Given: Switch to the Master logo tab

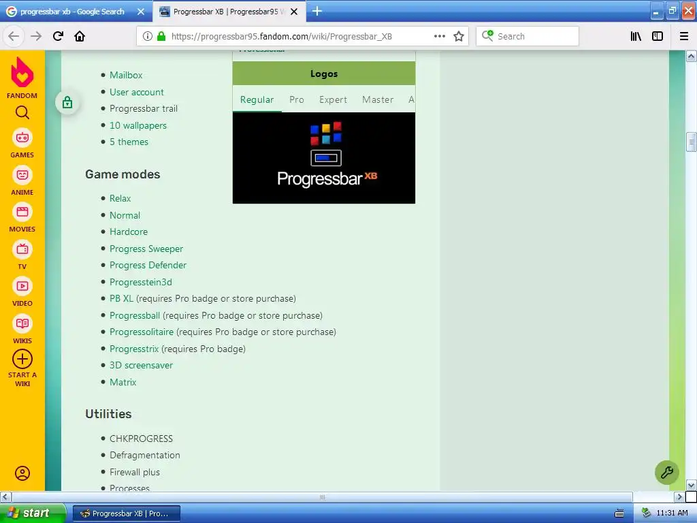Looking at the screenshot, I should coord(378,99).
